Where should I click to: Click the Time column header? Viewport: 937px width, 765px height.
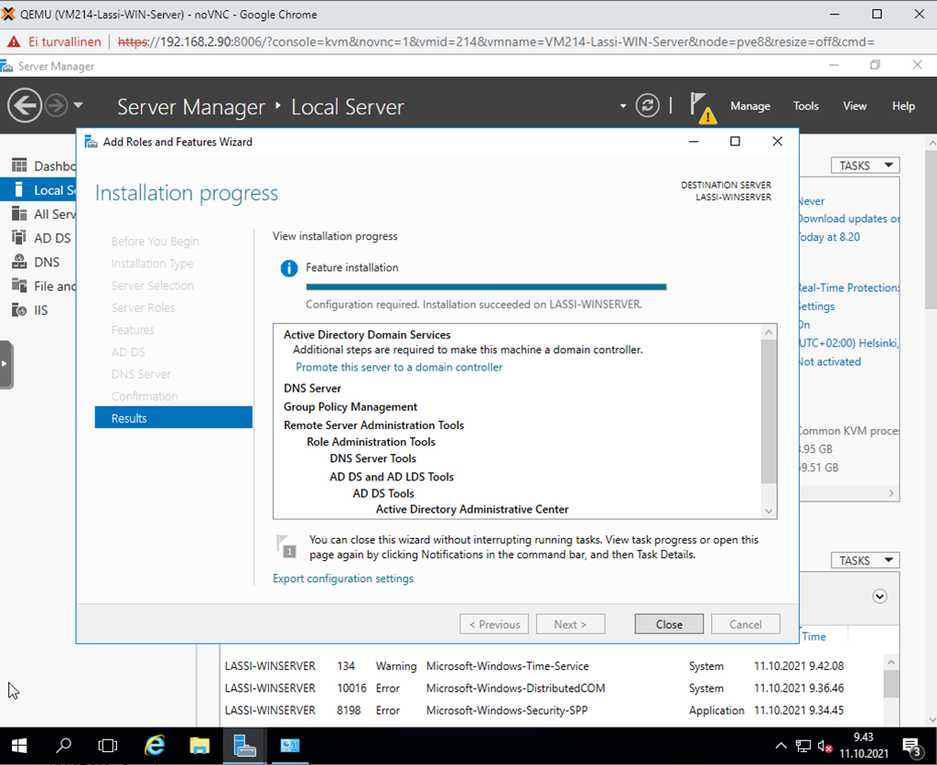[x=813, y=637]
